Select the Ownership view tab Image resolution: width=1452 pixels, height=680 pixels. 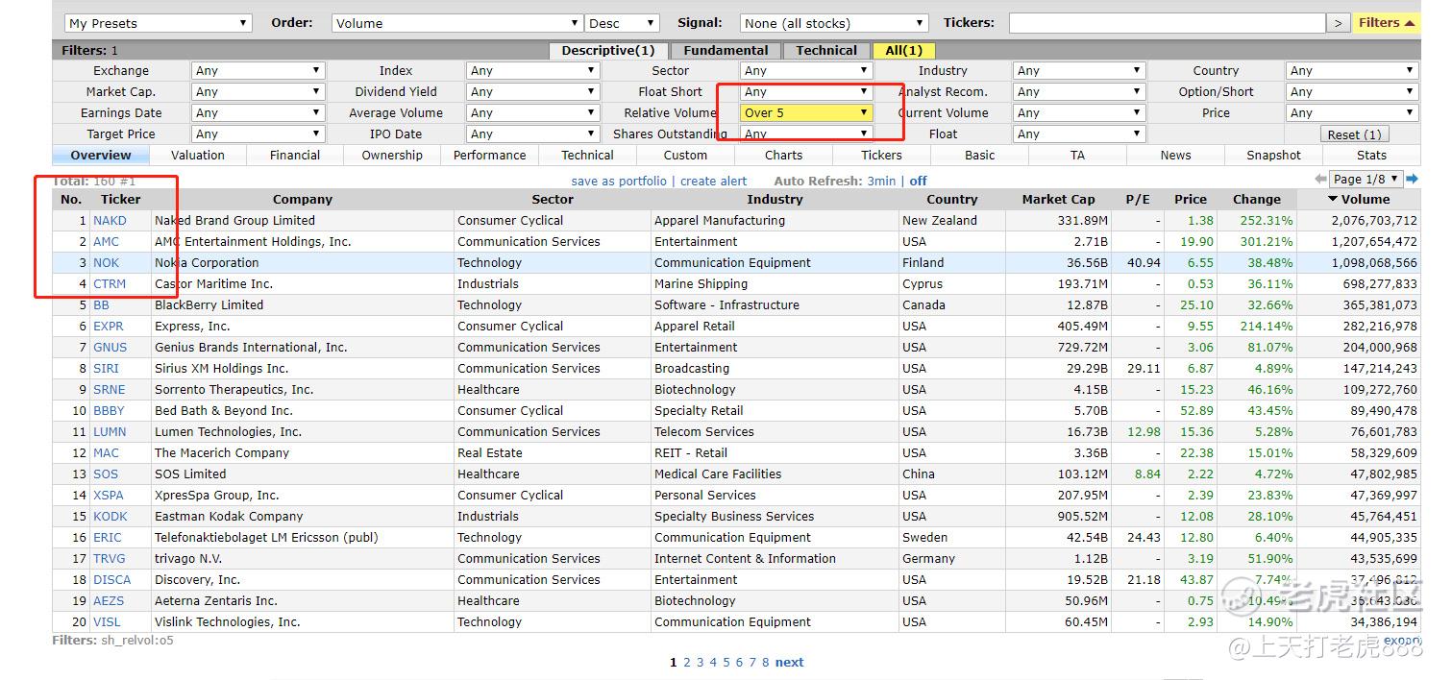392,155
